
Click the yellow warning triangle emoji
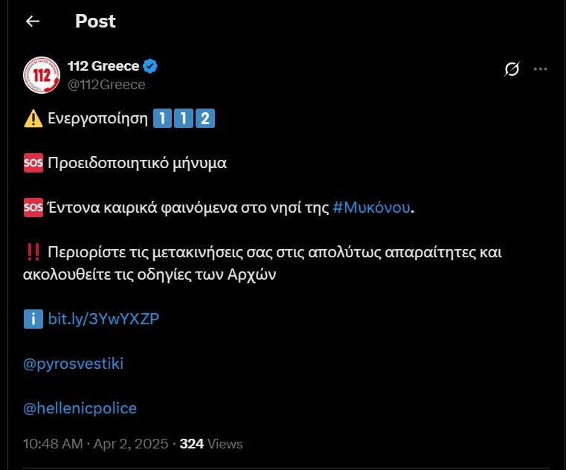tap(33, 118)
